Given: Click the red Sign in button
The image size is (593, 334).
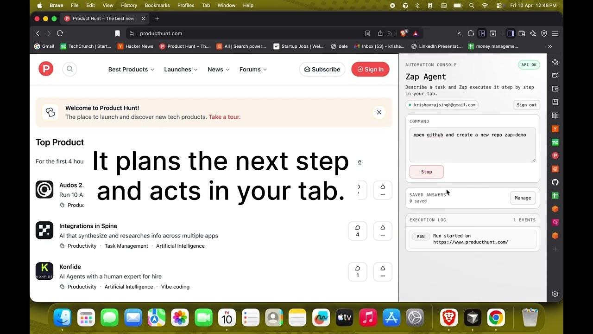Looking at the screenshot, I should [370, 69].
